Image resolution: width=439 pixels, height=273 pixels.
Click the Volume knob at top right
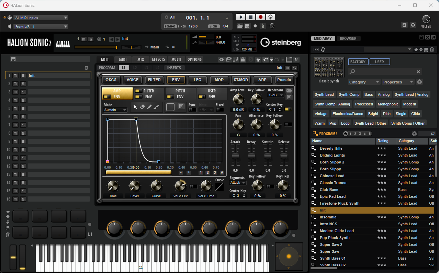coord(426,19)
